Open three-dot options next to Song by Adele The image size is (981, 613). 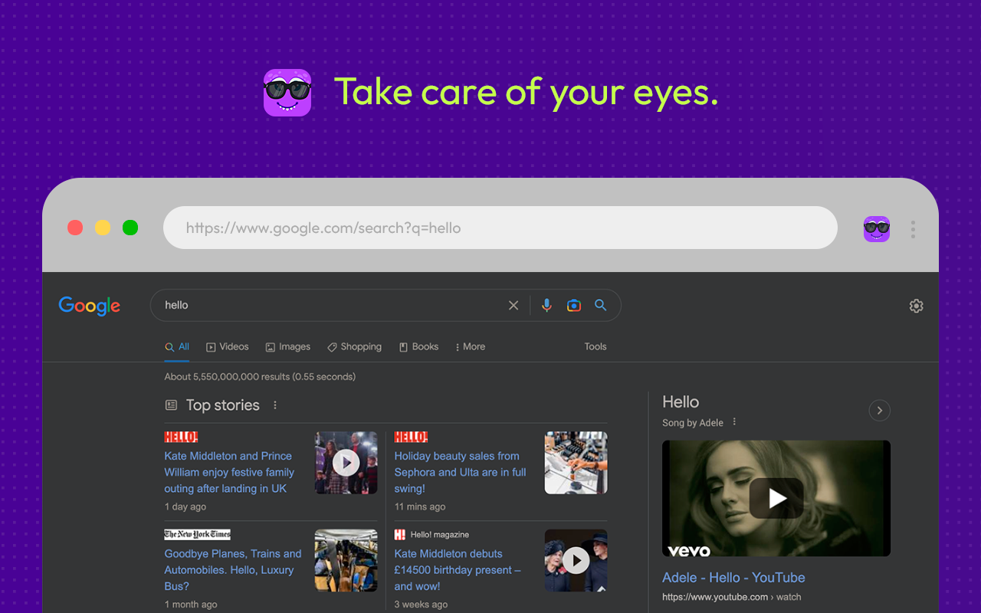pos(734,422)
